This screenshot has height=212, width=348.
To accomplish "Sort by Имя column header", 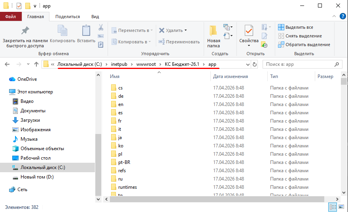I will tap(115, 76).
